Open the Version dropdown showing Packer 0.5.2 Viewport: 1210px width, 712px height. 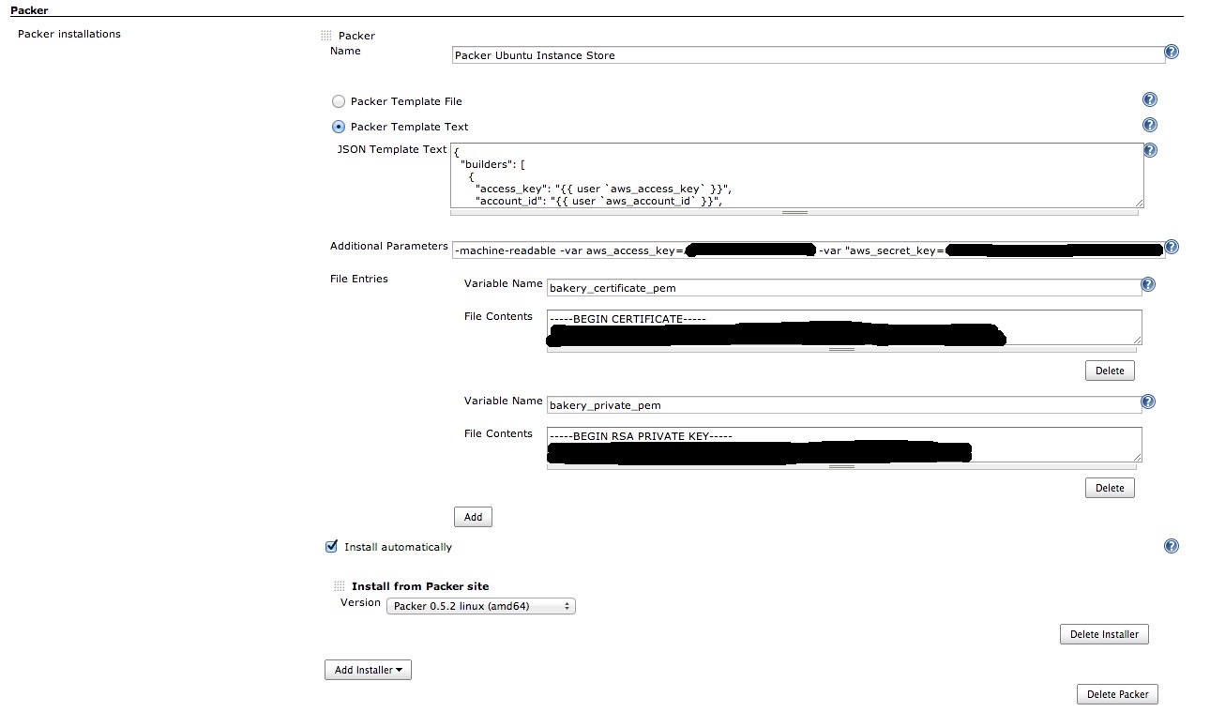pos(480,606)
